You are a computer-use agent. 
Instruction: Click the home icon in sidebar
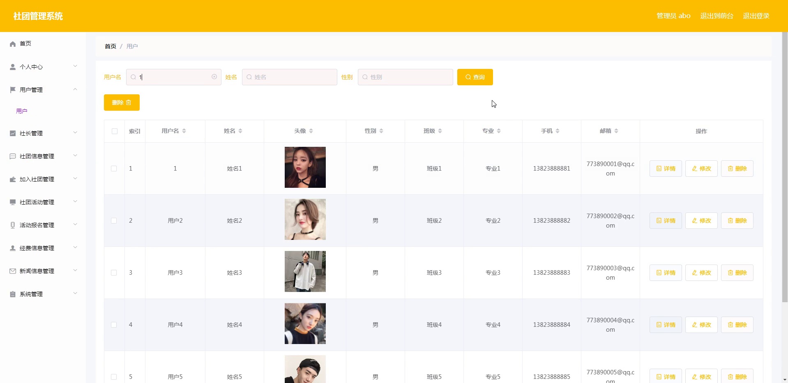[13, 44]
